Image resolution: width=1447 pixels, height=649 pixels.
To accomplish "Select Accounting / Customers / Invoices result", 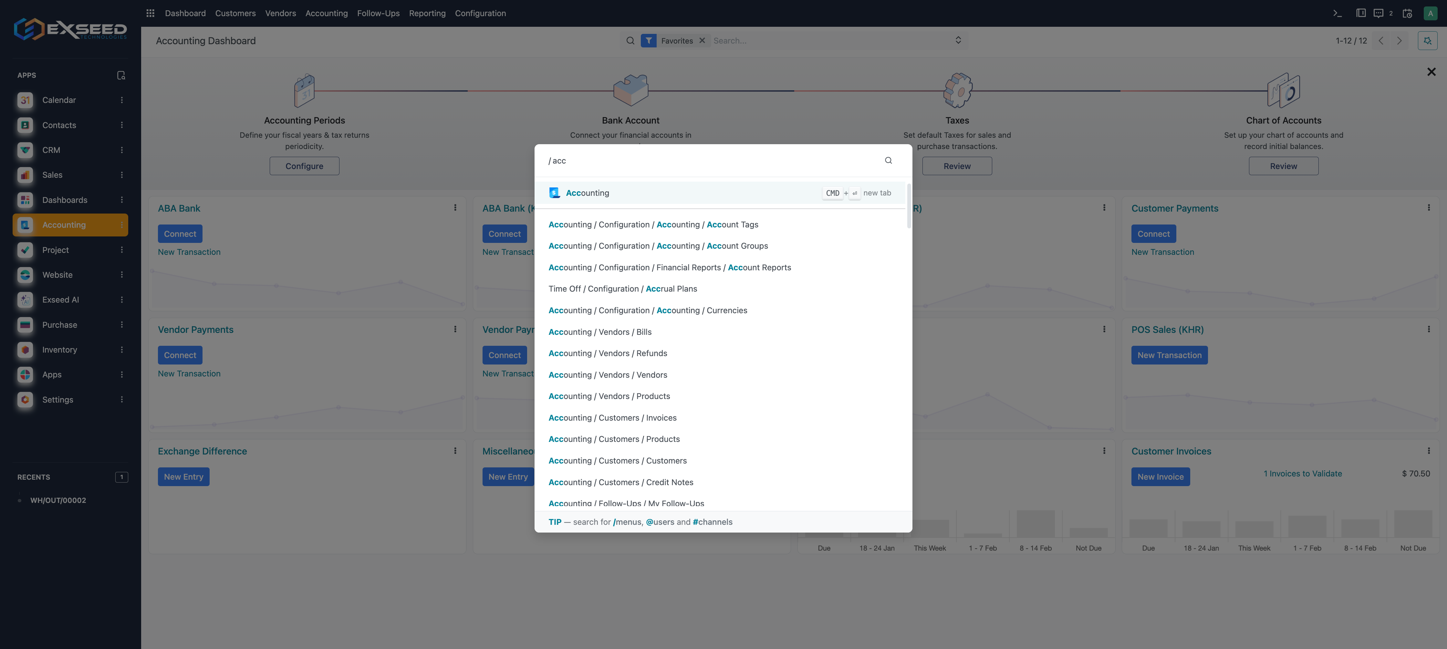I will (612, 417).
